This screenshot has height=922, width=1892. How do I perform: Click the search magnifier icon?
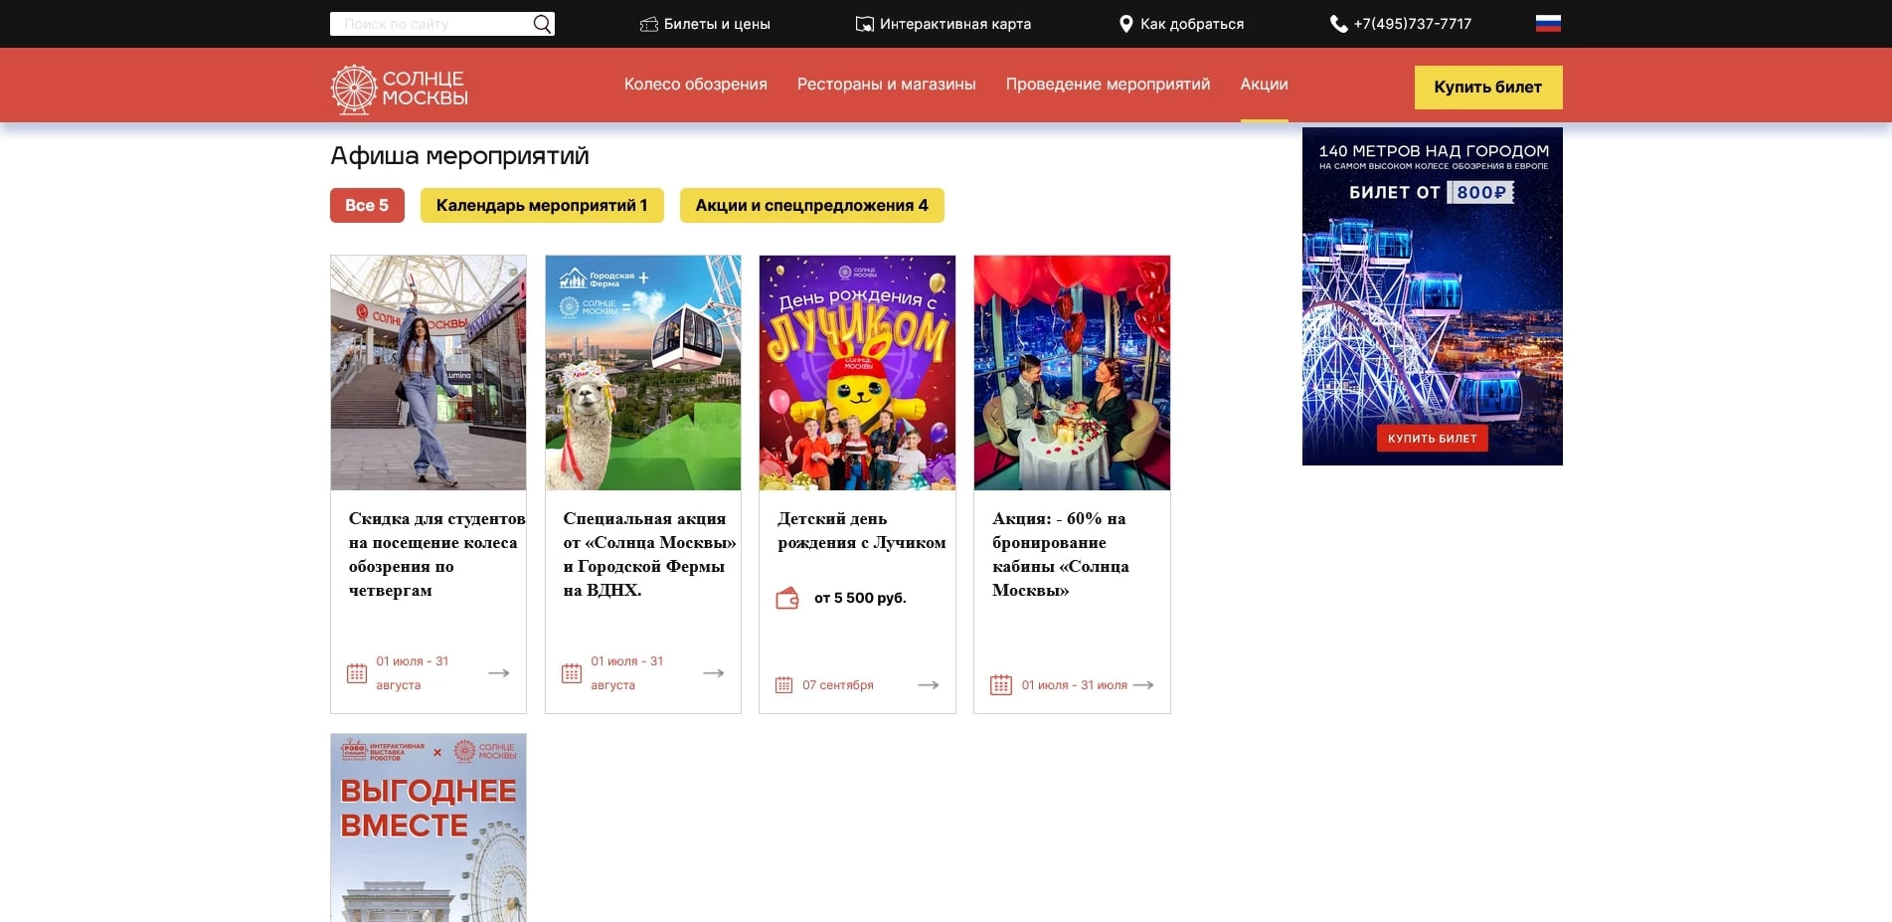pos(542,24)
